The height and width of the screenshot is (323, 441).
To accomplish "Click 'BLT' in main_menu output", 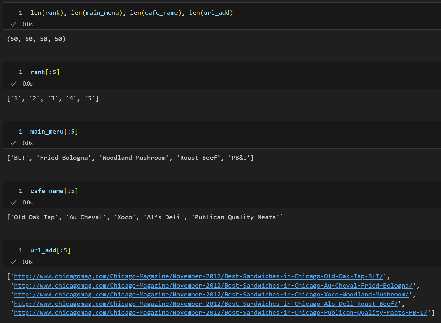I will [x=19, y=158].
